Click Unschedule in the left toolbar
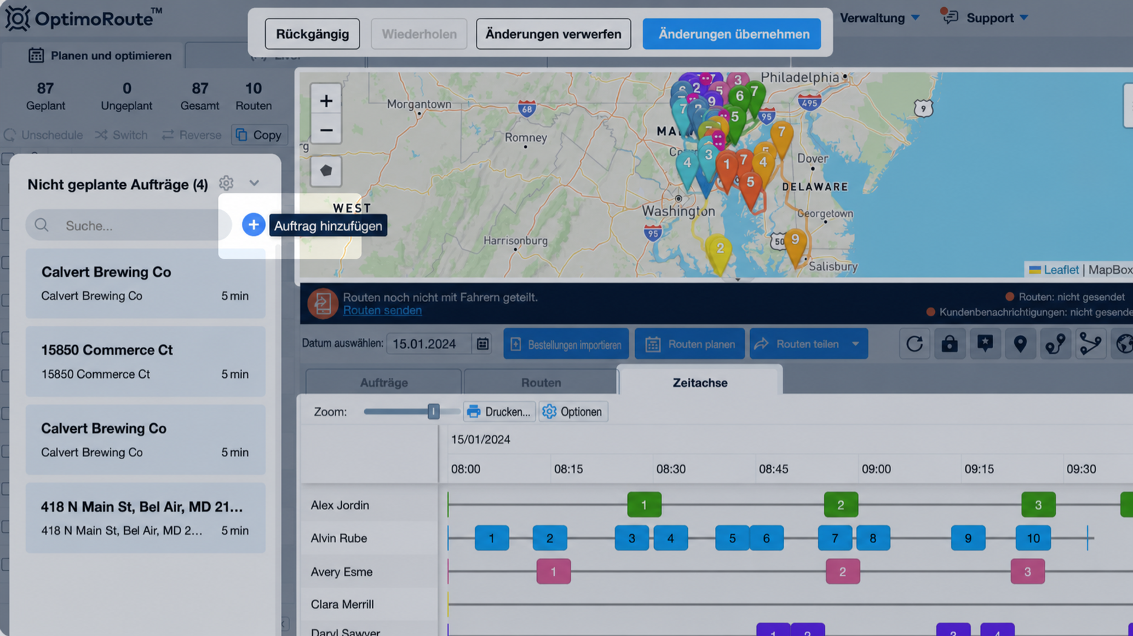 coord(44,135)
